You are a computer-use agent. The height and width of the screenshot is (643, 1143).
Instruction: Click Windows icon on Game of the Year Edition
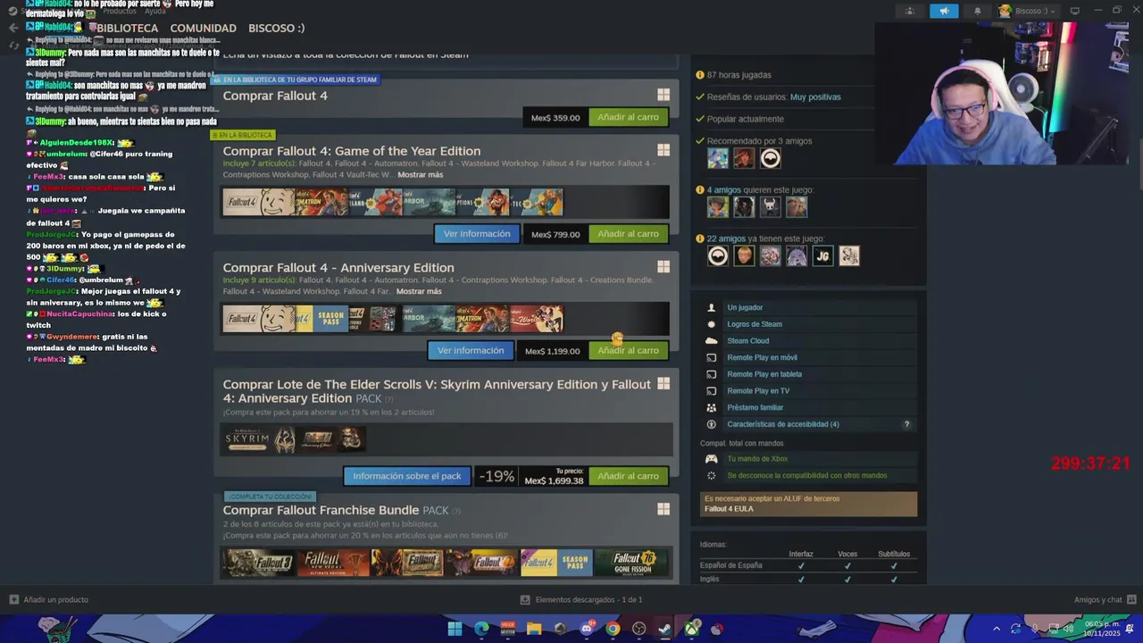[663, 150]
